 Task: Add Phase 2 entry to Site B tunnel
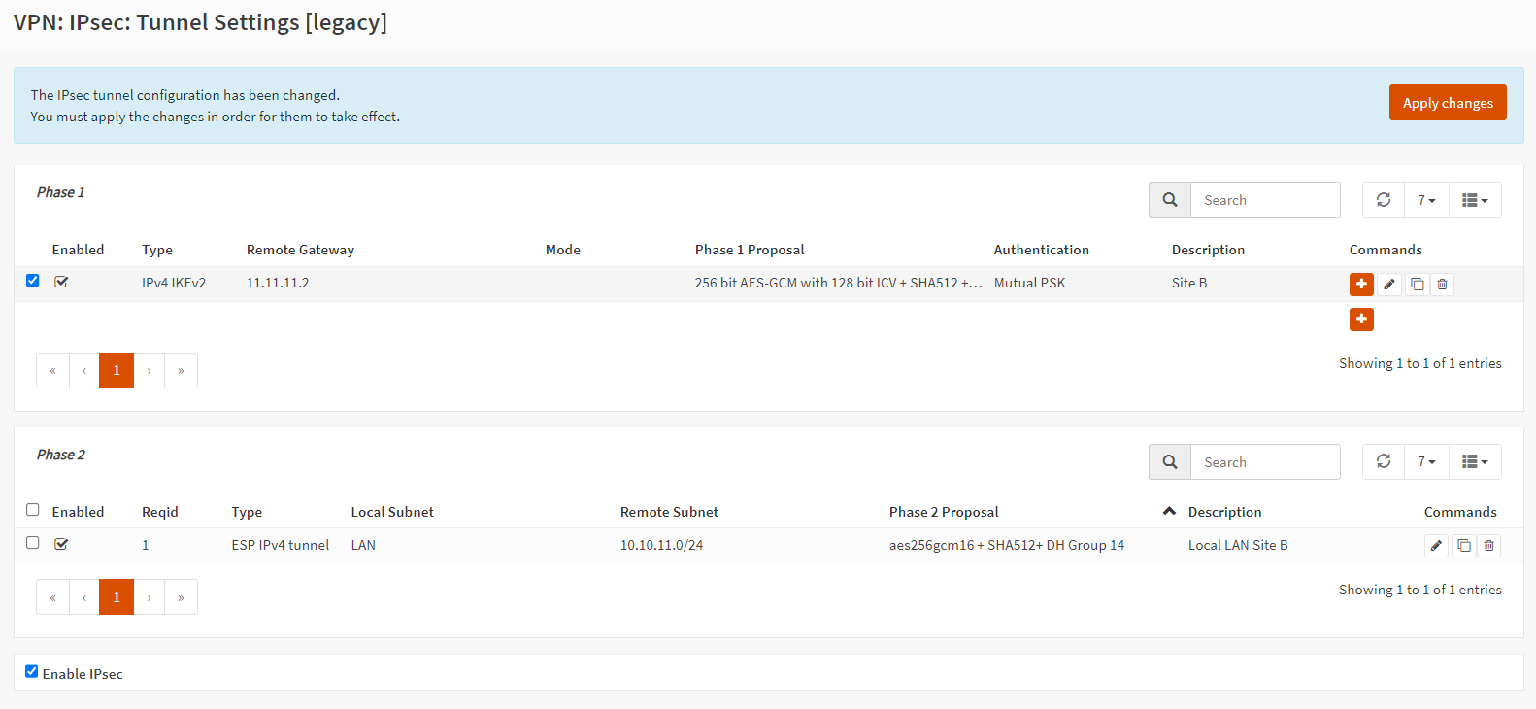coord(1361,284)
